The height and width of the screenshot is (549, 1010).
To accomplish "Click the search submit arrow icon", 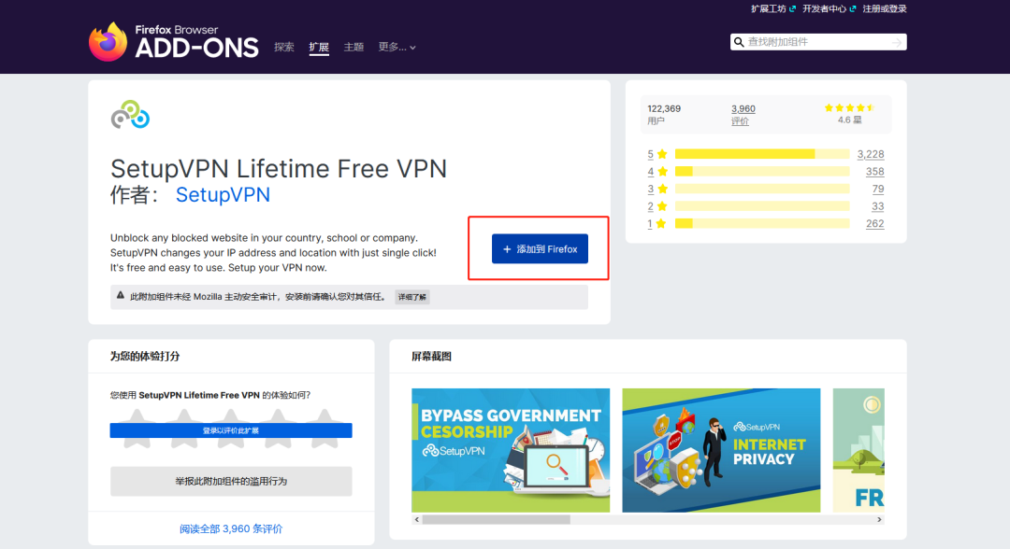I will [896, 42].
